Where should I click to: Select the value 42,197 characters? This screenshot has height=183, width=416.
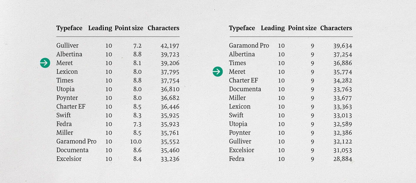click(x=170, y=46)
